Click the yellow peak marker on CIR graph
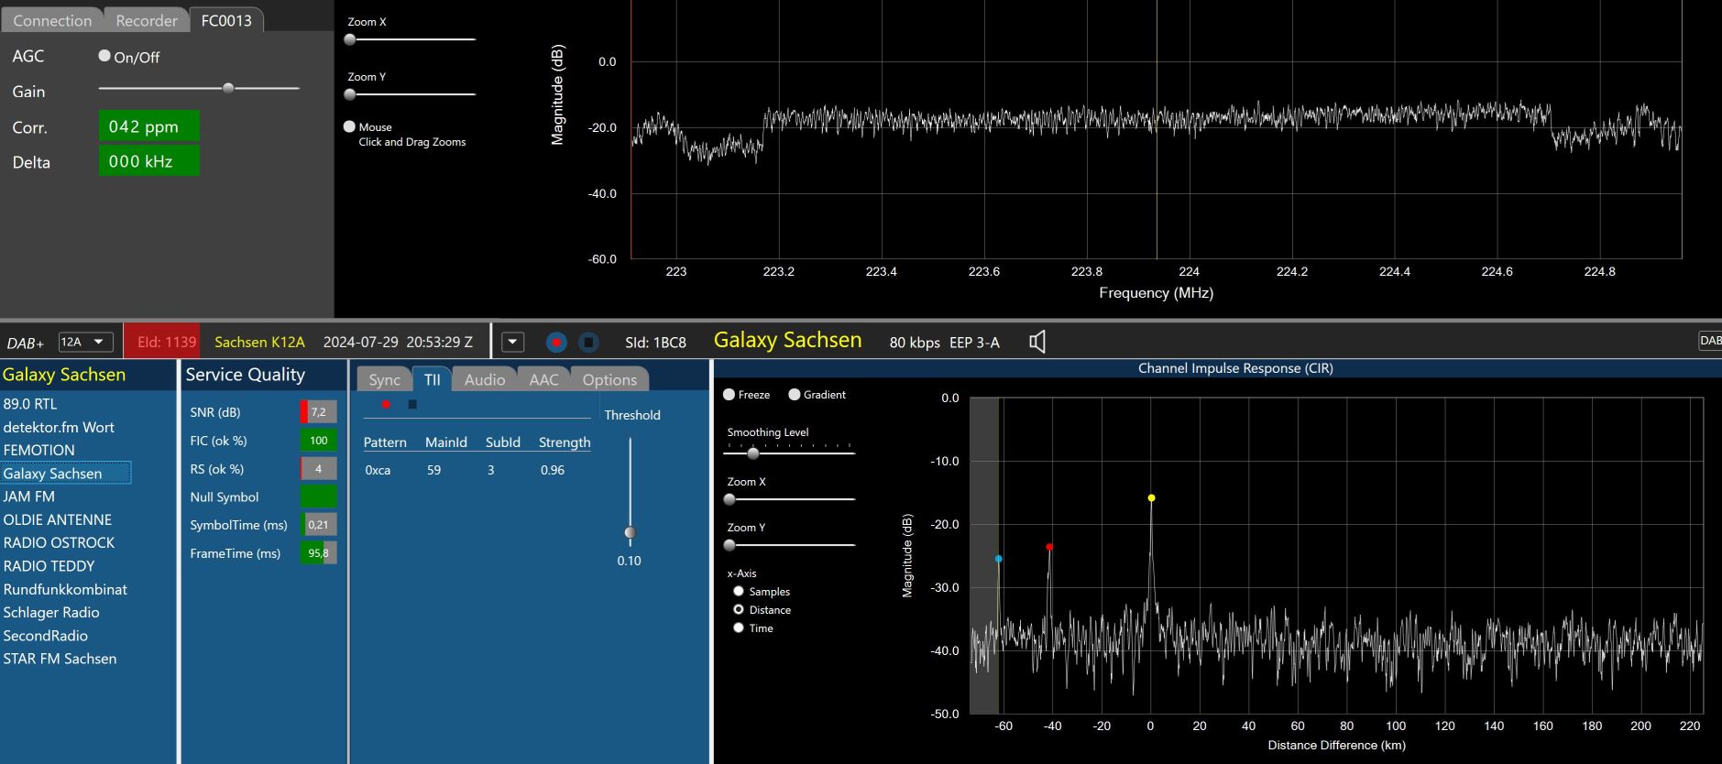This screenshot has height=764, width=1722. (1151, 498)
